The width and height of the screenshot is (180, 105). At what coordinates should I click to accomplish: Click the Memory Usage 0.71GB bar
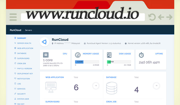pyautogui.click(x=79, y=62)
